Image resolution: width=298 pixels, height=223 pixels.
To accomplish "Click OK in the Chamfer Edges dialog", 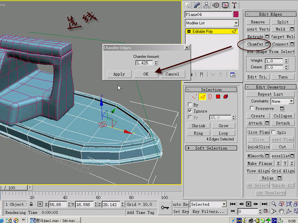I will pyautogui.click(x=146, y=74).
